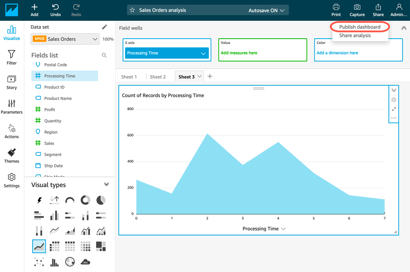Select the pie chart visual type
410x272 pixels.
[x=101, y=200]
